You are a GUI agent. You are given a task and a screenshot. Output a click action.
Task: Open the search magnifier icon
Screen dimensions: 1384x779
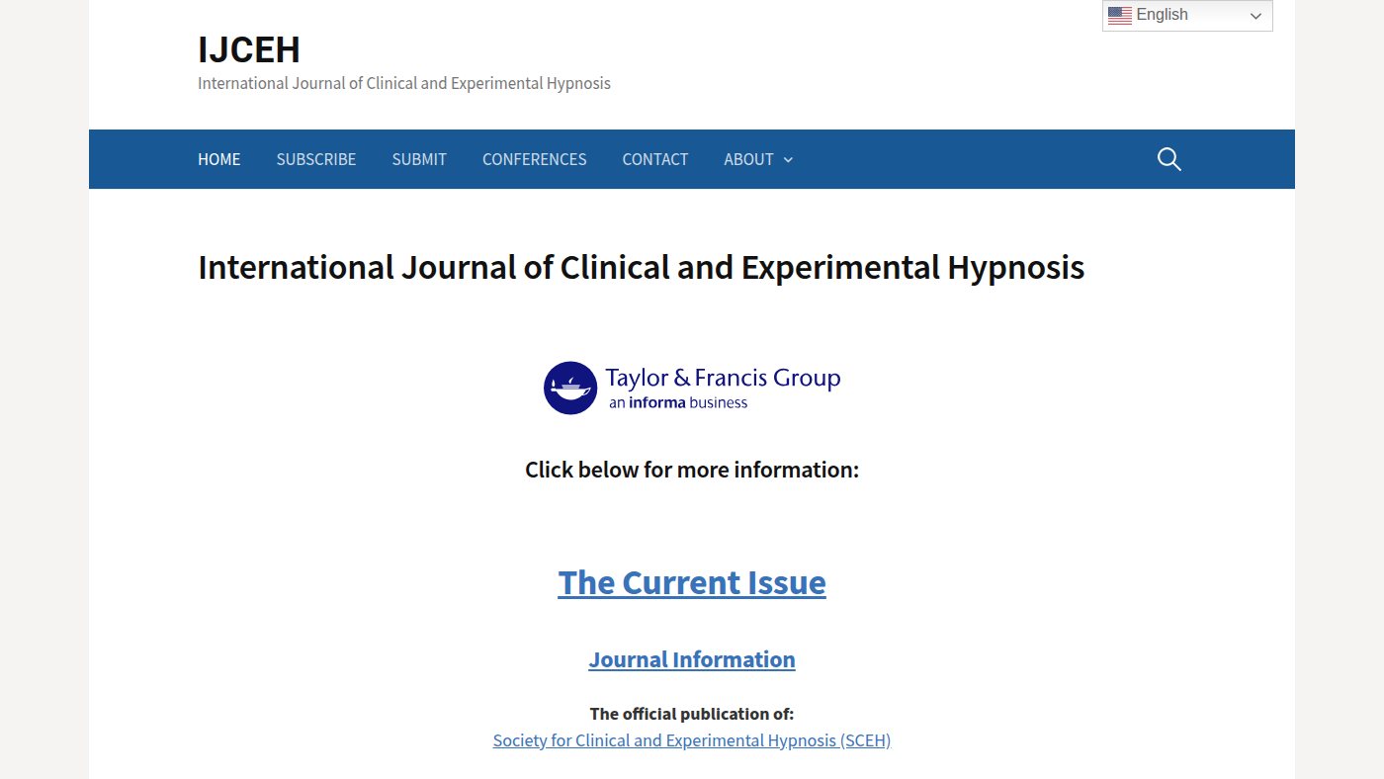click(x=1169, y=159)
